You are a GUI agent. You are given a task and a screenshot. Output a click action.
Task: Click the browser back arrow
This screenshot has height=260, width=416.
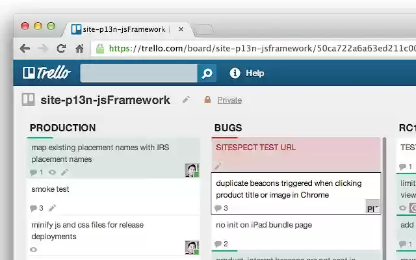tap(25, 49)
